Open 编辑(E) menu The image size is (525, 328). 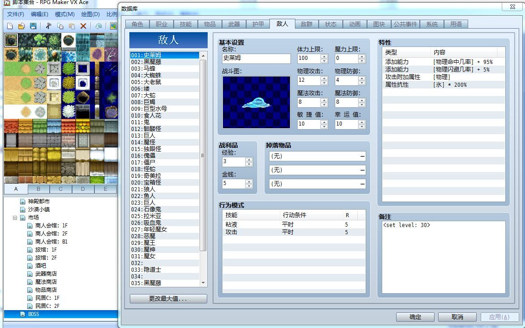(x=39, y=14)
